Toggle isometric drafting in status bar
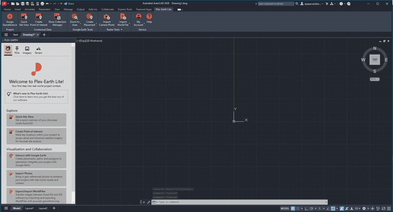This screenshot has width=393, height=212. pyautogui.click(x=320, y=209)
